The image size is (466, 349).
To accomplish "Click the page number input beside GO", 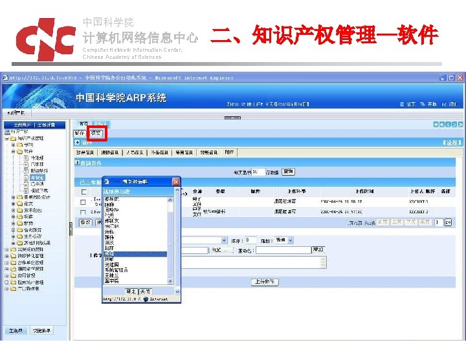I will click(x=439, y=222).
